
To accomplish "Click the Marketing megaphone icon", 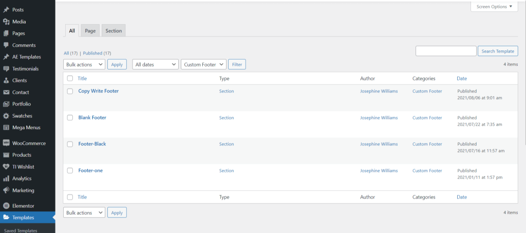I will coord(6,190).
